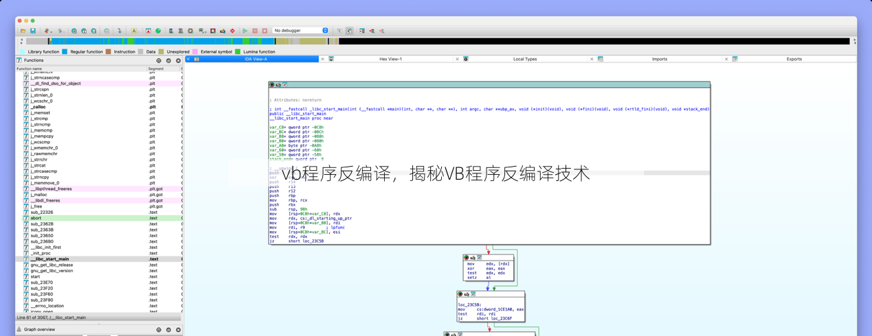This screenshot has width=872, height=336.
Task: Select the '__libc_start_main' function row
Action: click(99, 259)
